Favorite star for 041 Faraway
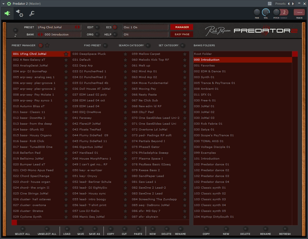308x239 pixels. pyautogui.click(x=125, y=118)
